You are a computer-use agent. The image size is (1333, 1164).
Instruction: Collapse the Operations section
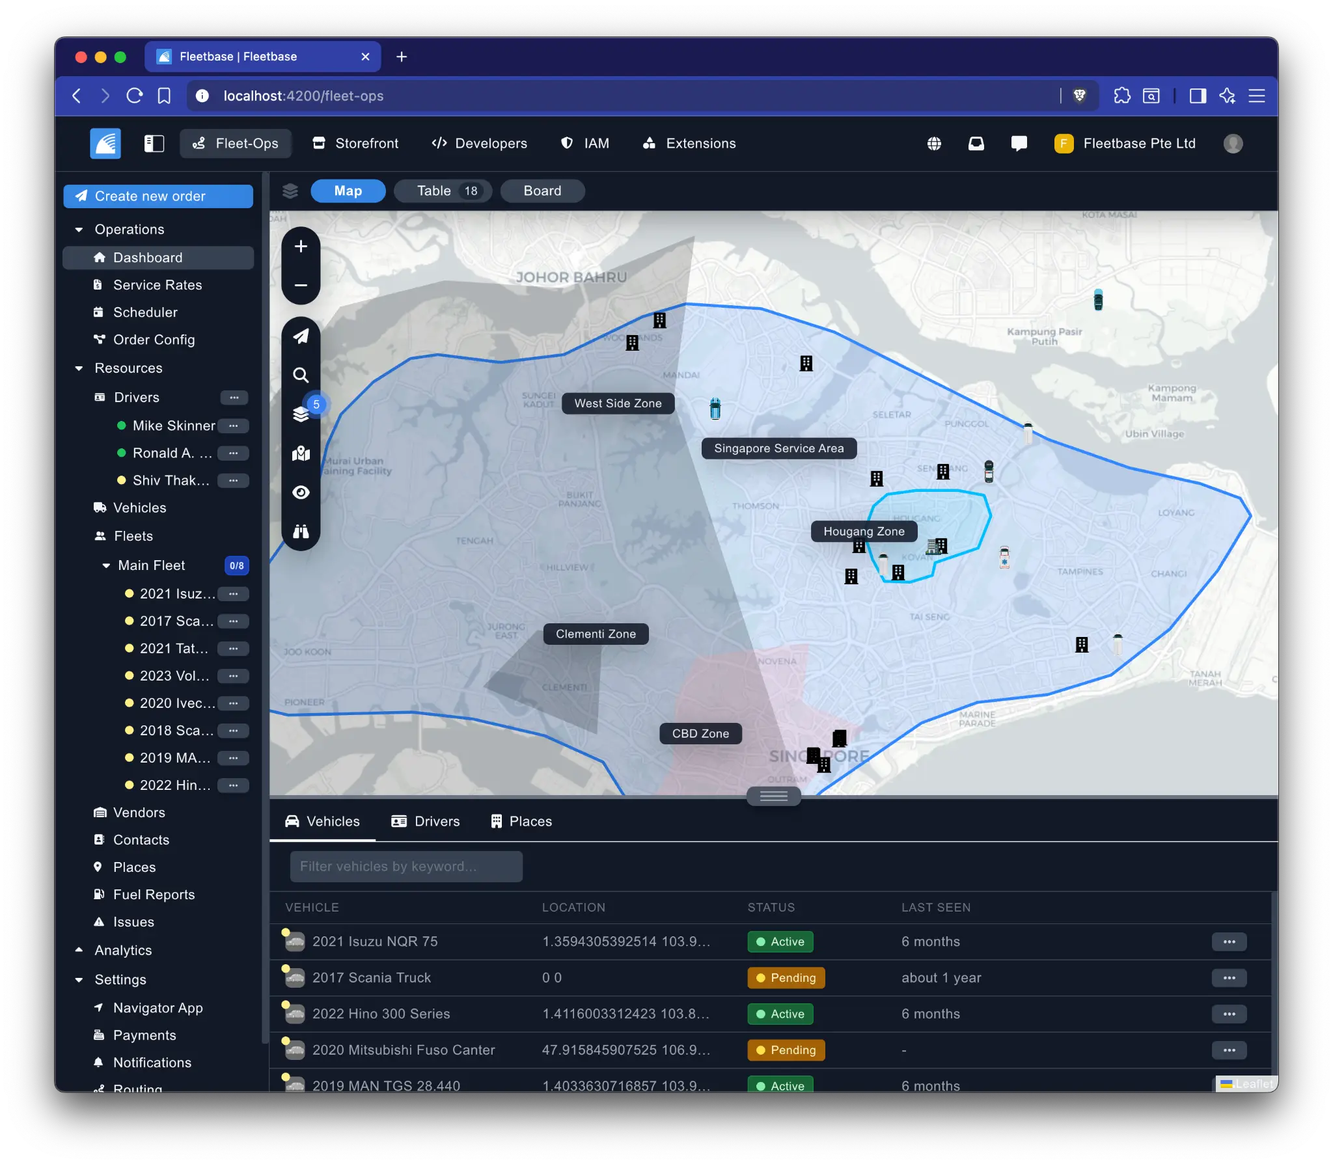coord(79,229)
